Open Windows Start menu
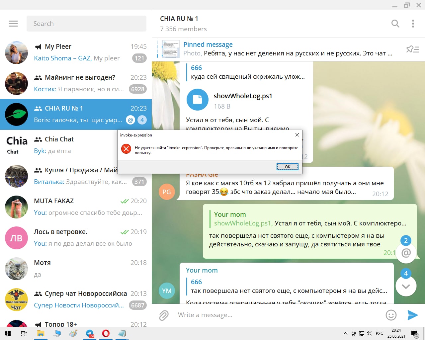 pos(8,333)
